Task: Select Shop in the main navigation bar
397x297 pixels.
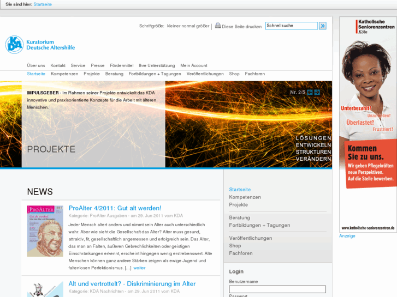Action: 234,74
